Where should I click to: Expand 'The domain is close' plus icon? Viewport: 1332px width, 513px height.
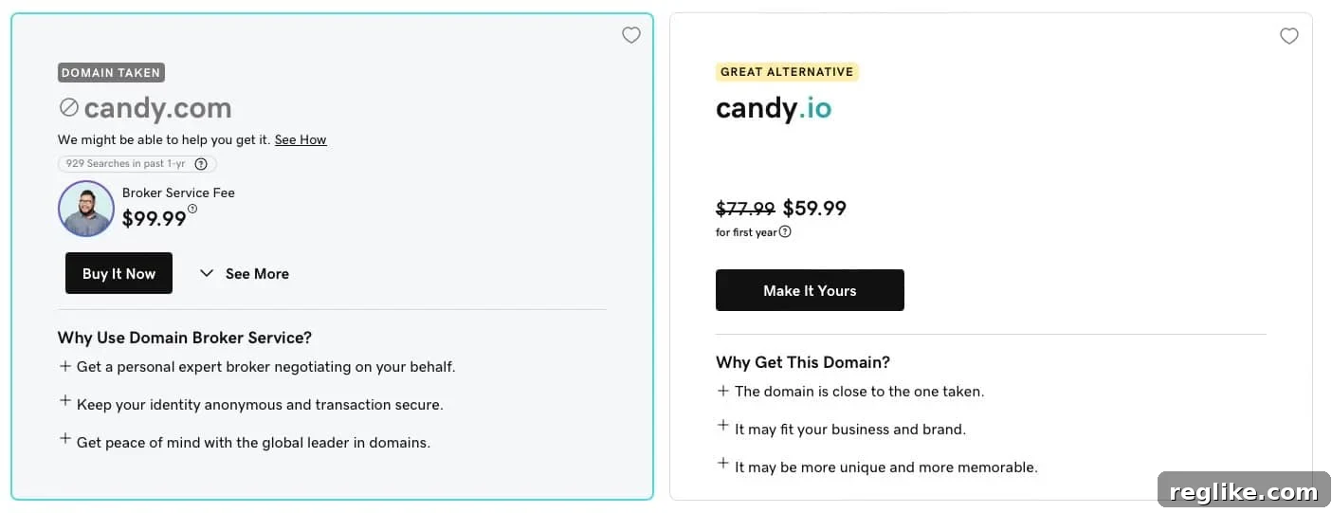tap(723, 391)
